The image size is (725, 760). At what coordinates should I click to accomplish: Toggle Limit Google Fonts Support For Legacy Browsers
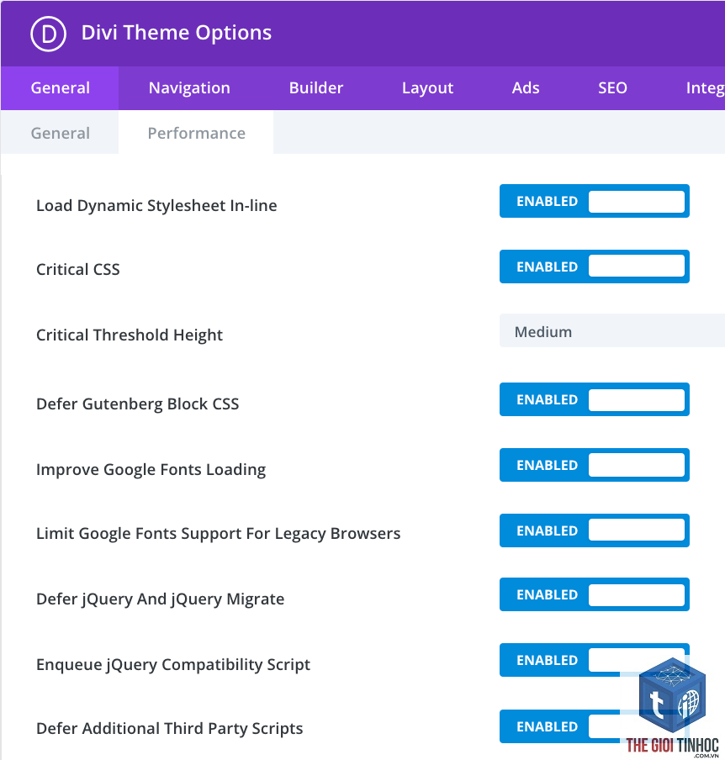pos(594,530)
